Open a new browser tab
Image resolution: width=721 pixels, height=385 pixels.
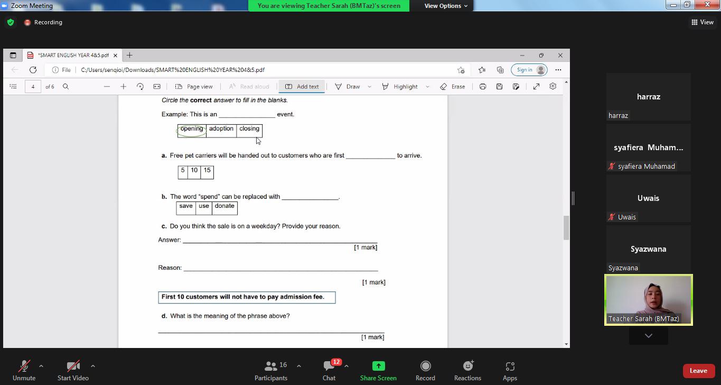click(x=129, y=55)
